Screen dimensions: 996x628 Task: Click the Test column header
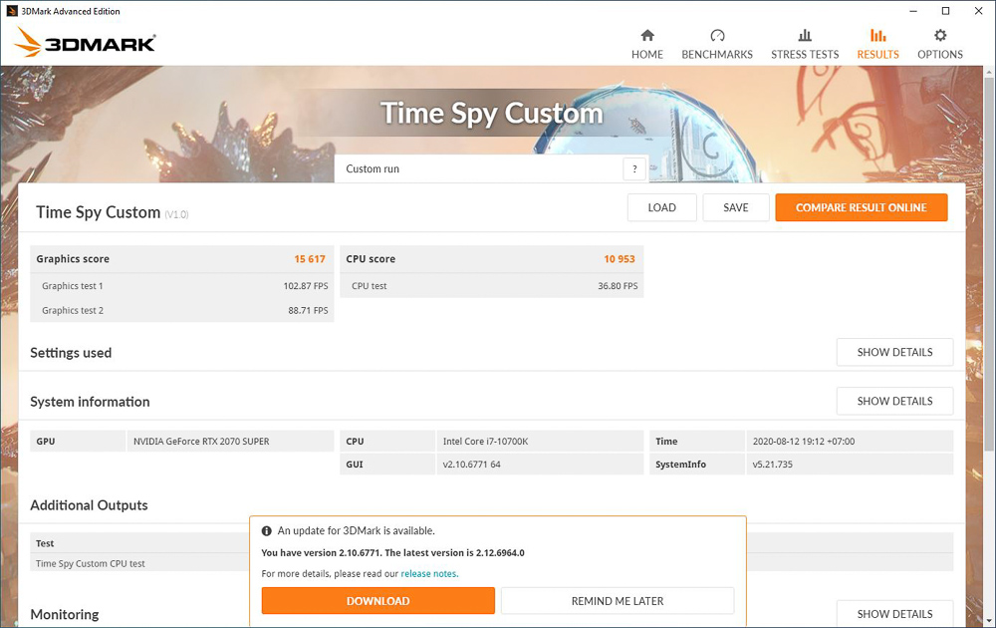[45, 543]
